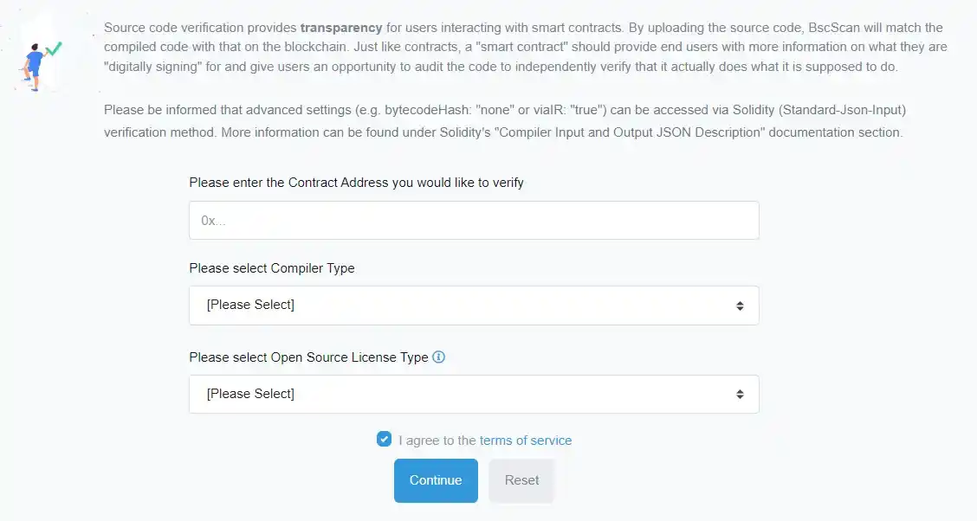Click the green checkmark in the illustration

point(55,48)
